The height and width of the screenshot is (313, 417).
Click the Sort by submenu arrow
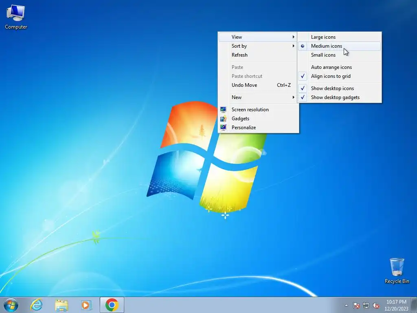pos(293,46)
